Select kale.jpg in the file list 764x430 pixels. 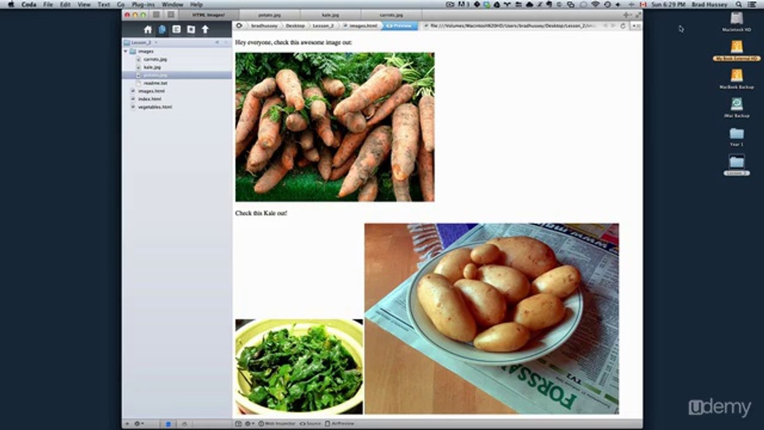[x=152, y=67]
